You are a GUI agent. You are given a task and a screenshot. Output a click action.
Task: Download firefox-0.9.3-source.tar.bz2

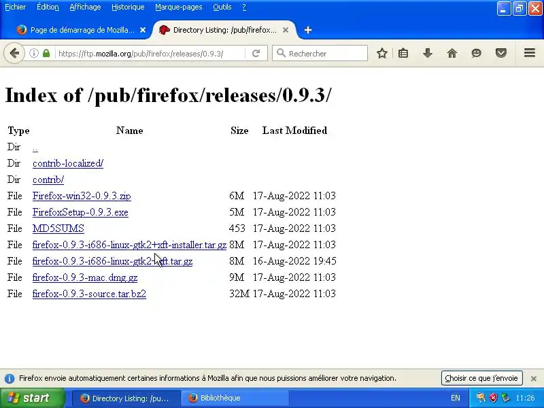(x=89, y=294)
